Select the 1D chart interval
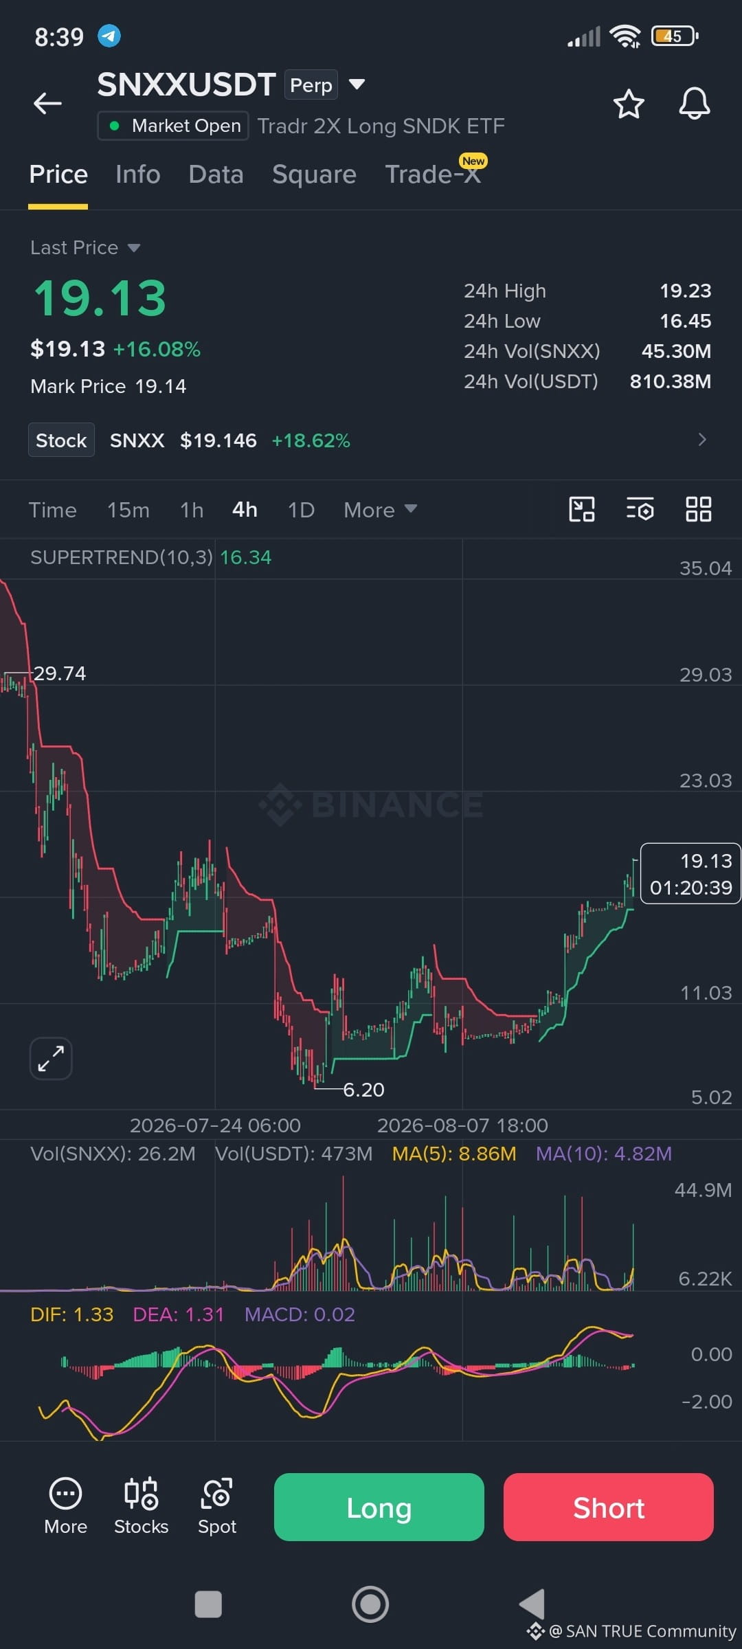 pos(301,510)
